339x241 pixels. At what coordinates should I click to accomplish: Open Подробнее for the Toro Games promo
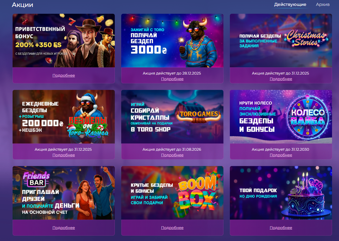click(x=172, y=155)
